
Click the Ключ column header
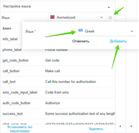click(7, 29)
